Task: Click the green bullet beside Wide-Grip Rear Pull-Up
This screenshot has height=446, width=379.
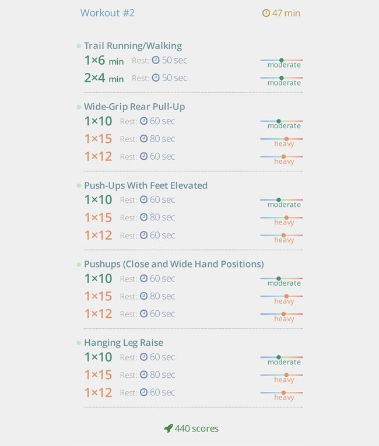Action: [79, 107]
